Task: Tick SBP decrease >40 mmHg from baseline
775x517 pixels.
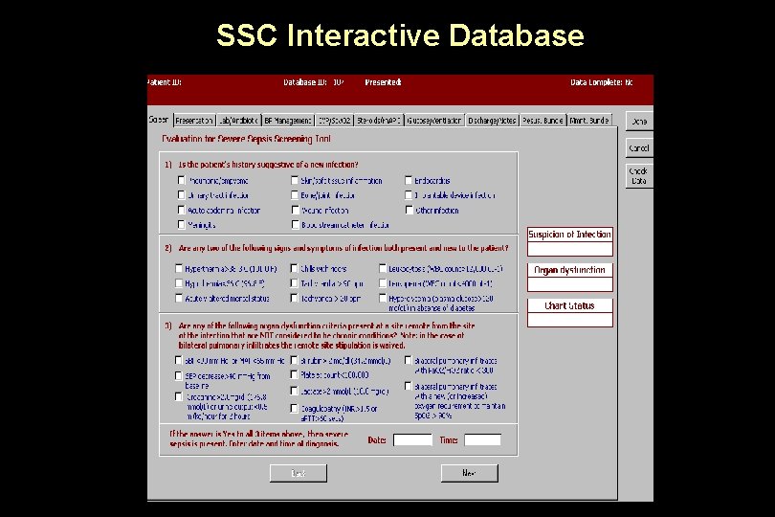Action: pos(178,376)
